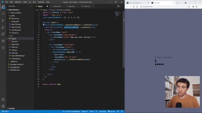Click setHoveredRate in the breadcrumb
Image resolution: width=202 pixels, height=113 pixels.
pyautogui.click(x=65, y=10)
